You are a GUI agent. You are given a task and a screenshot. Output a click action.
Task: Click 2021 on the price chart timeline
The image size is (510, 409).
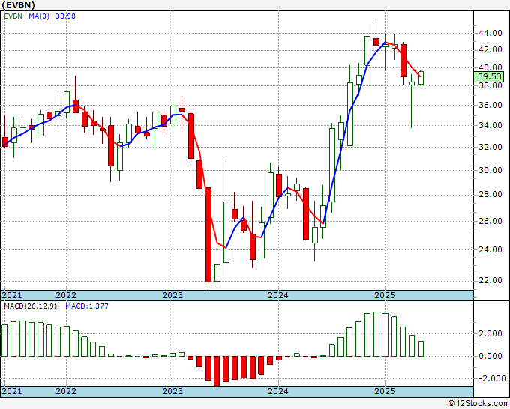(12, 295)
